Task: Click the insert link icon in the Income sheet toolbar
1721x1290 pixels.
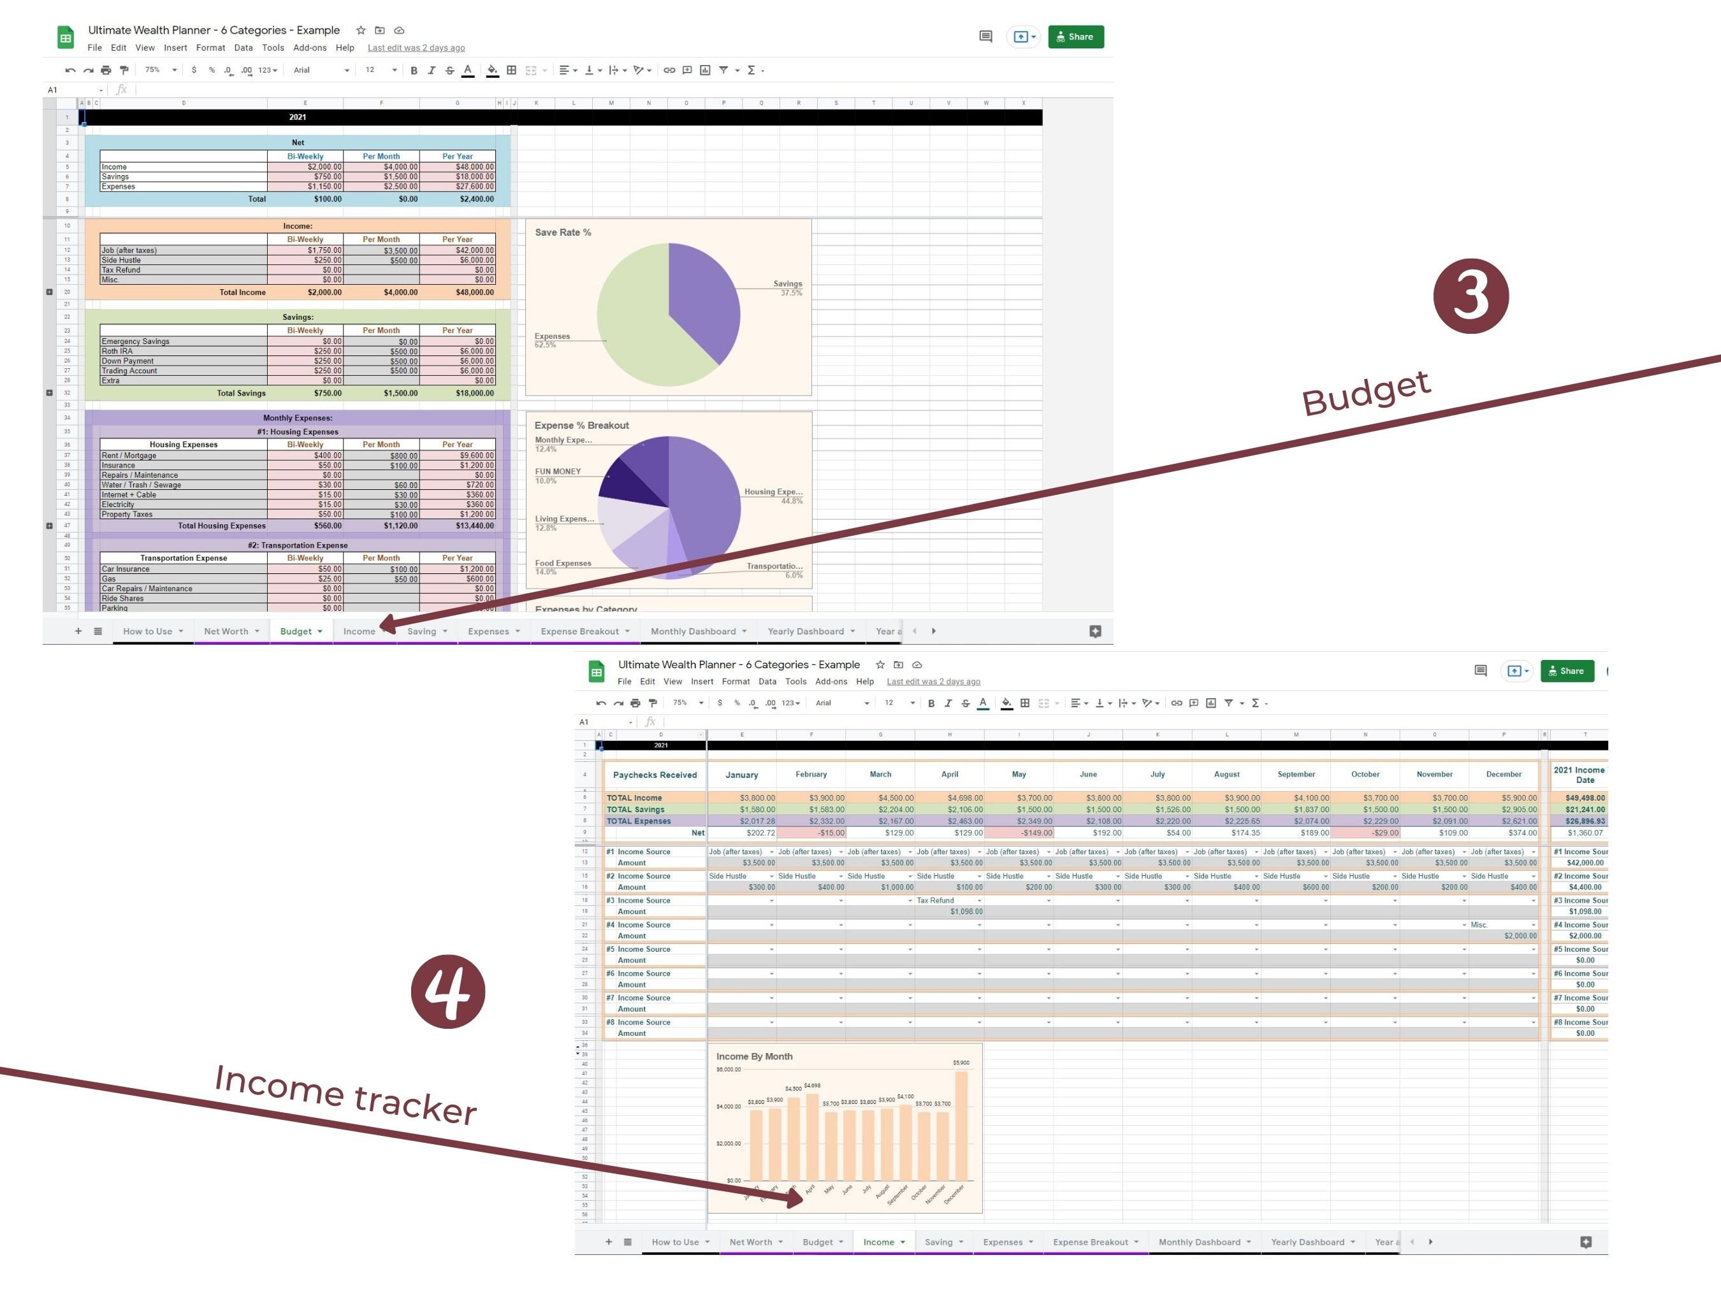Action: click(1177, 703)
